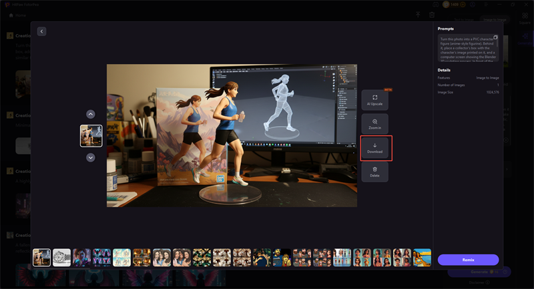Download the generated figurine image
Screen dimensions: 534x289
(x=374, y=148)
